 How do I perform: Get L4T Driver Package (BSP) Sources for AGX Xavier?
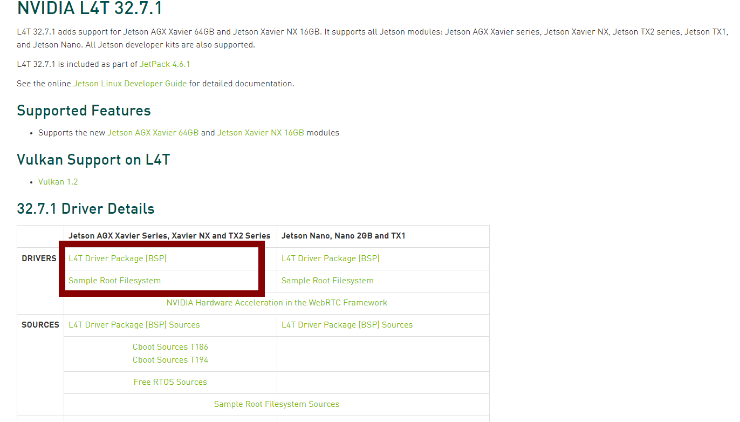[x=134, y=325]
